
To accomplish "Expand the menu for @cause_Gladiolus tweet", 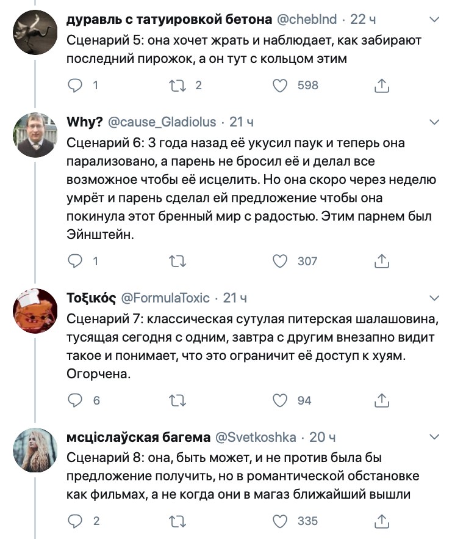I will click(434, 122).
